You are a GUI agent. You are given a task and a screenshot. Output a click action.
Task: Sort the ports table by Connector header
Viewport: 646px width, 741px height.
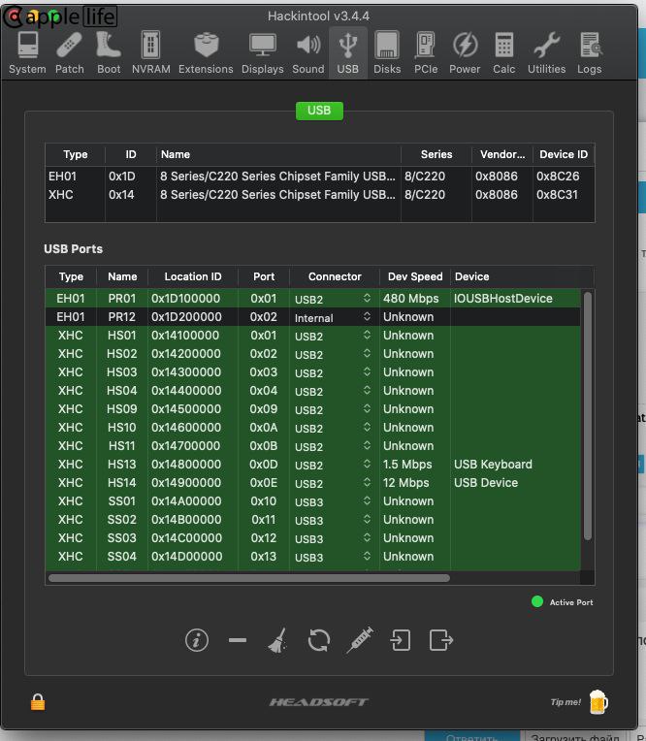(x=335, y=276)
